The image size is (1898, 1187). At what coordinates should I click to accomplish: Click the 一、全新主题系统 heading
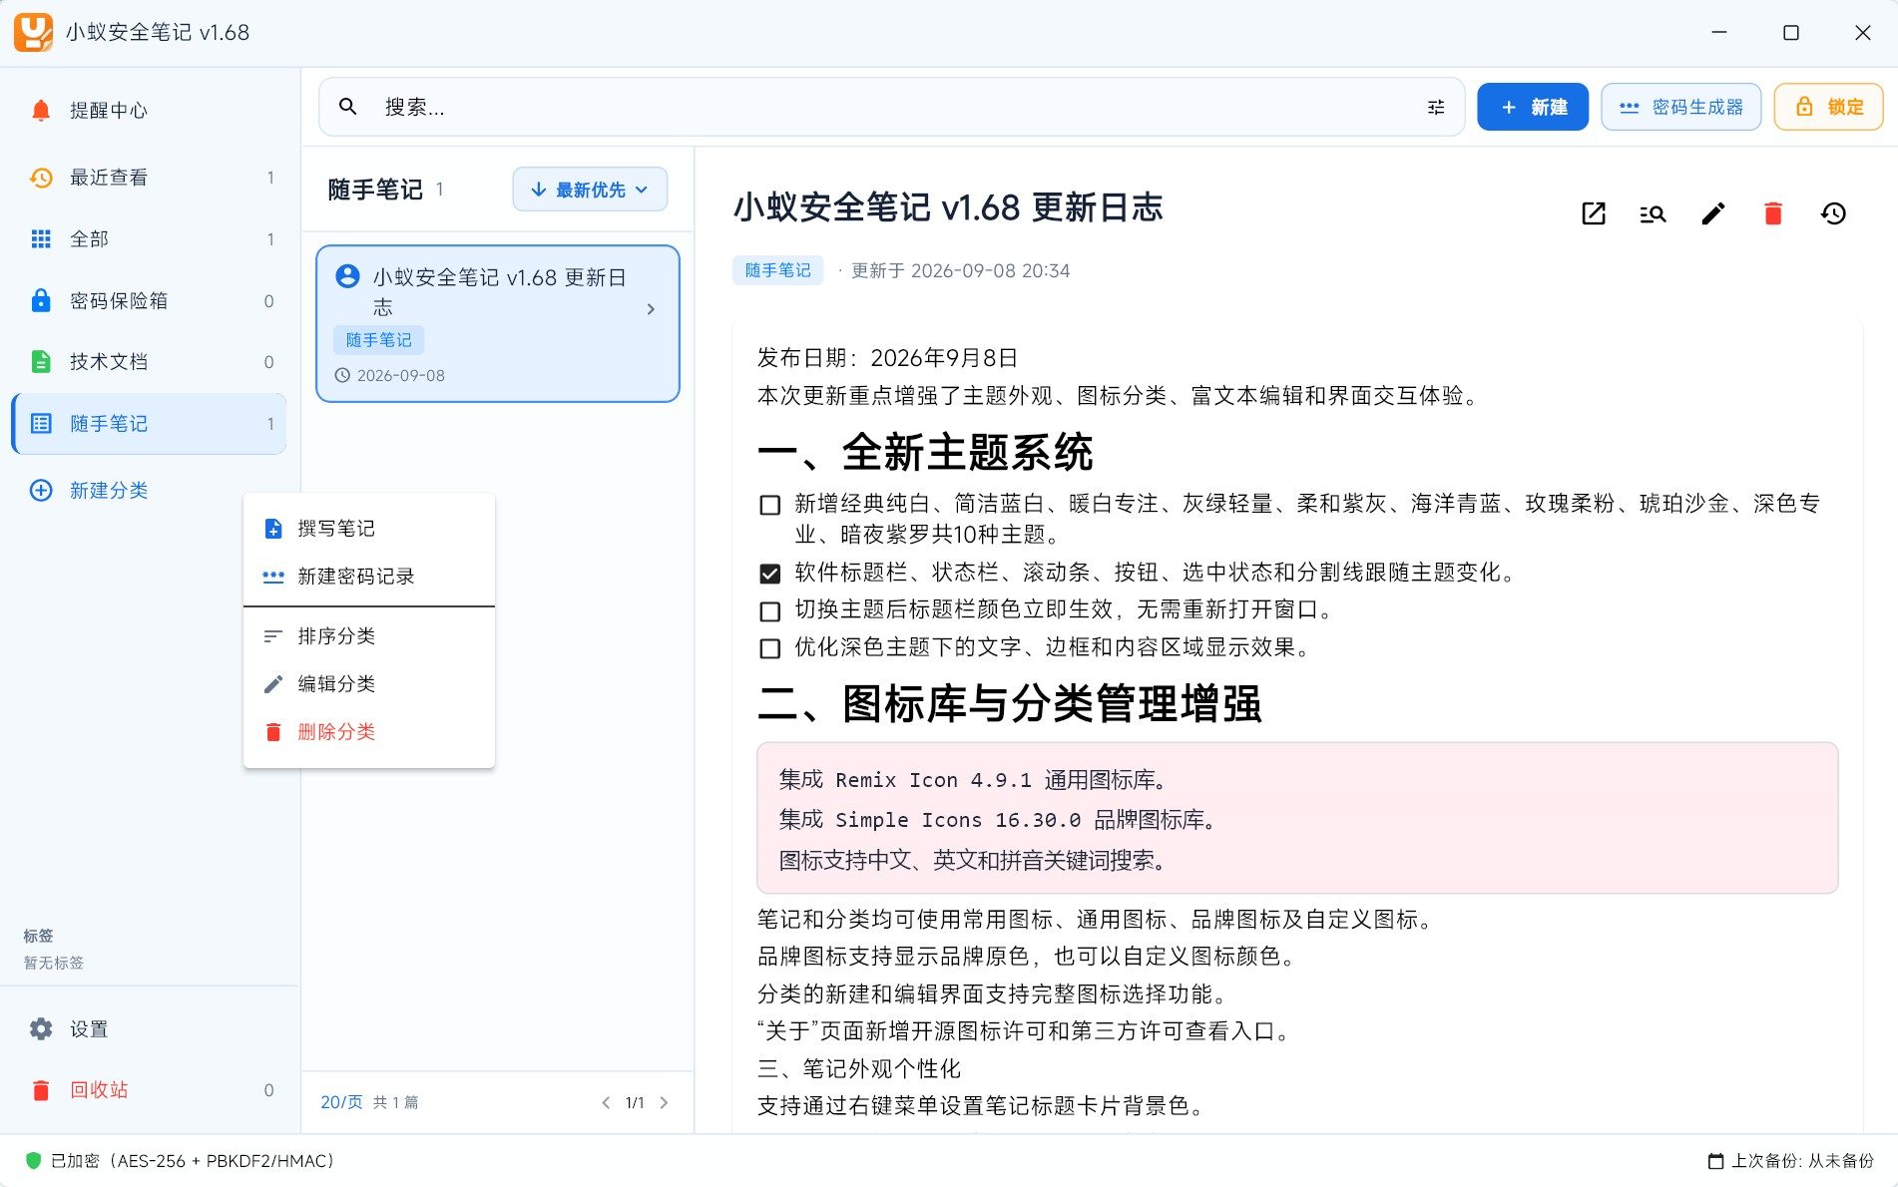point(925,453)
